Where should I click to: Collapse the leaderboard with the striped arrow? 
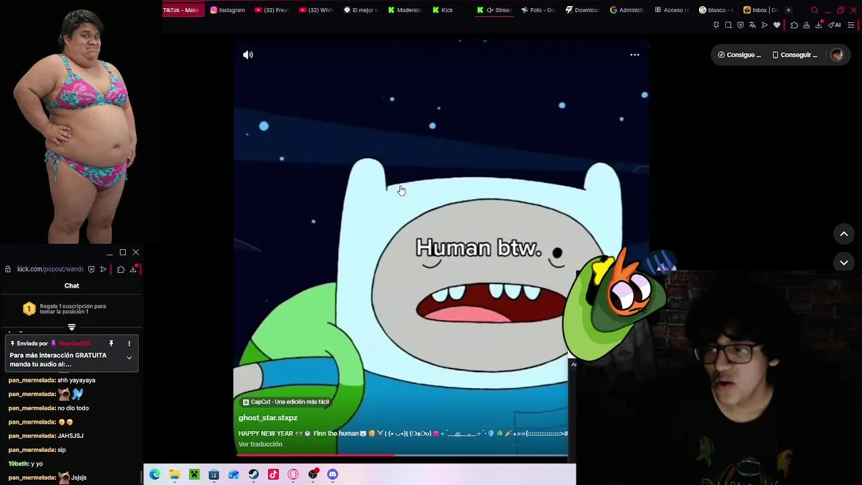[x=71, y=327]
